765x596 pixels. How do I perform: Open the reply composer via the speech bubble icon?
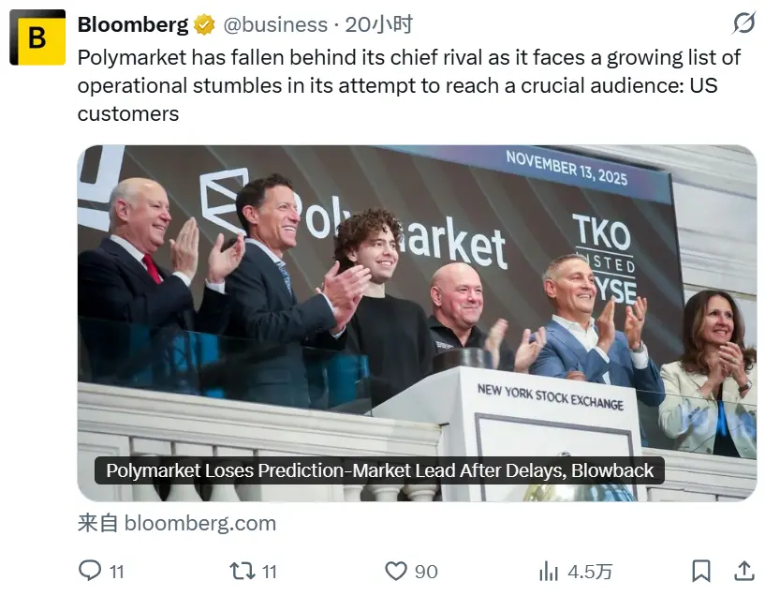point(89,570)
